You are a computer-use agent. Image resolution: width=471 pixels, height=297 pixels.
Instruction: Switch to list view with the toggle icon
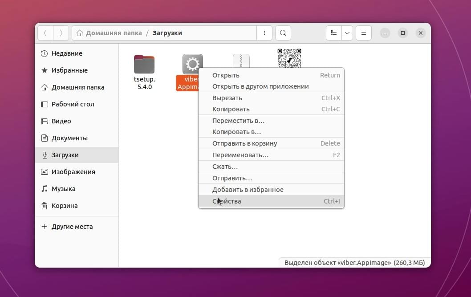(334, 33)
